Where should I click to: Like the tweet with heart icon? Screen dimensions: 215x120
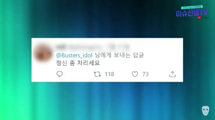click(x=135, y=74)
